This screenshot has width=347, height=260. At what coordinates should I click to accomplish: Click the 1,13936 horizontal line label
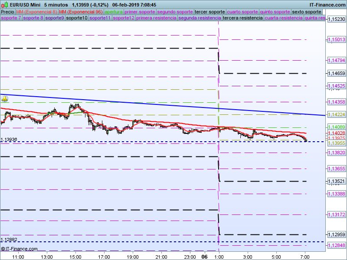tap(9, 140)
